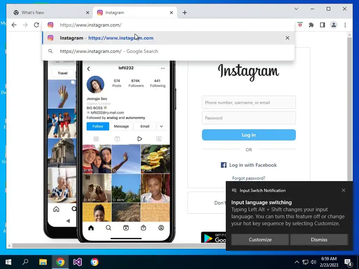
Task: Select the Instagram URL autocomplete suggestion
Action: click(x=168, y=38)
